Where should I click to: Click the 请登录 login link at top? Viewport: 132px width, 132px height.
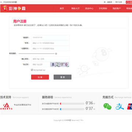point(110,2)
